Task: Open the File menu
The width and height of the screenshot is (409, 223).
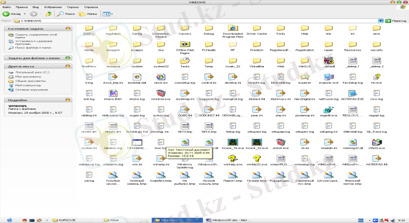Action: [x=6, y=7]
